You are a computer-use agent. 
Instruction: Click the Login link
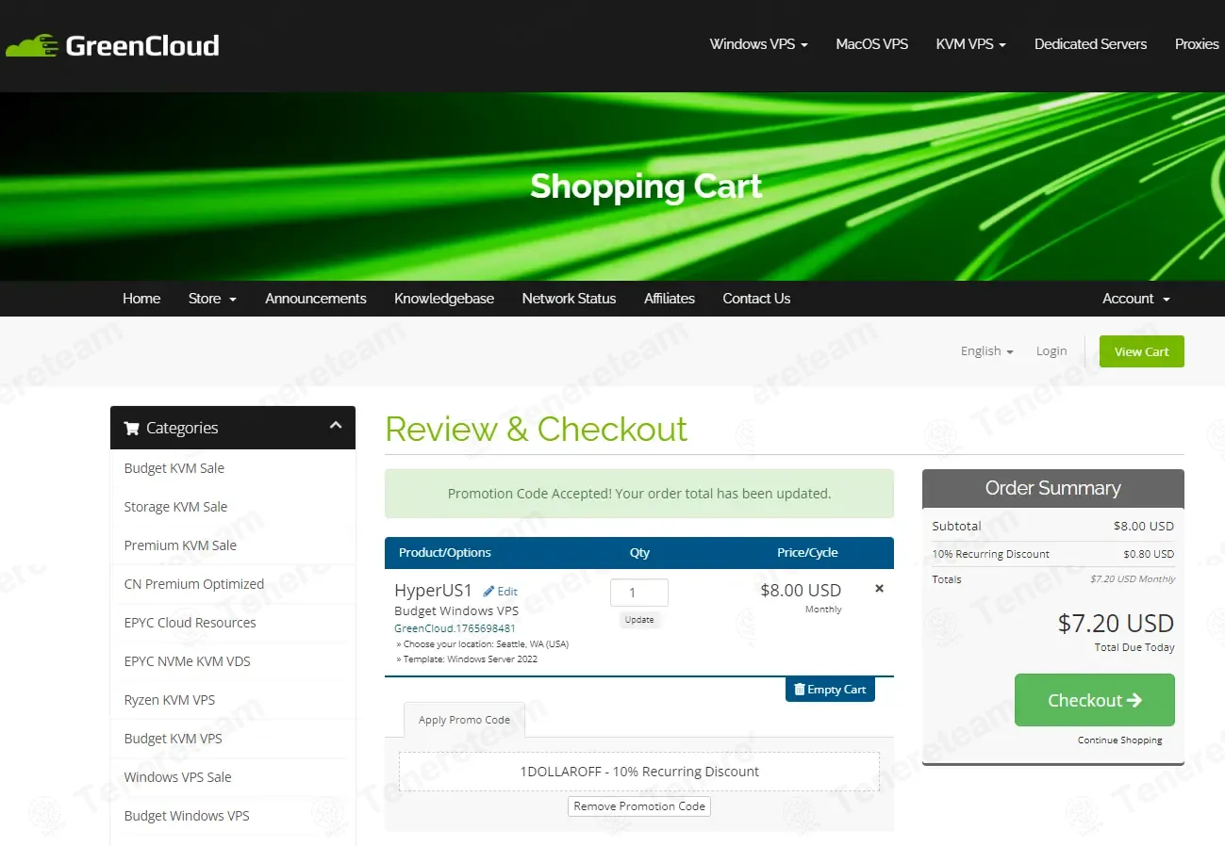(x=1051, y=351)
